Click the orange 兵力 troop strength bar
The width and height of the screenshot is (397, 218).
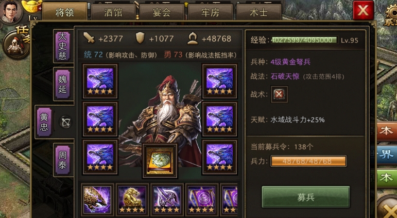click(x=308, y=161)
